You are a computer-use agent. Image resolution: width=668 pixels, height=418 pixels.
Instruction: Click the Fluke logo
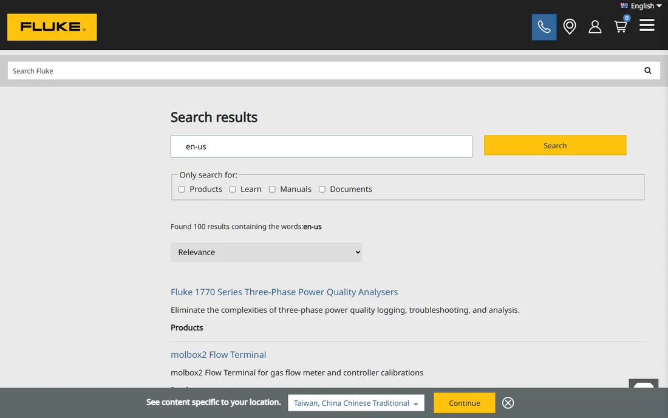[52, 27]
